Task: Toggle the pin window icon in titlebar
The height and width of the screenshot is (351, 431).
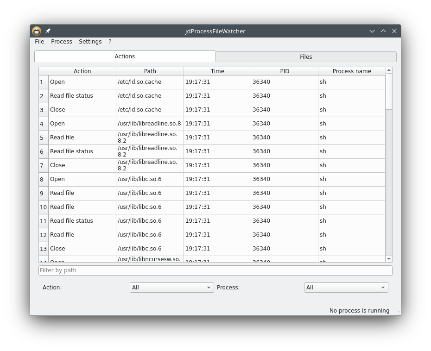Action: click(x=48, y=31)
